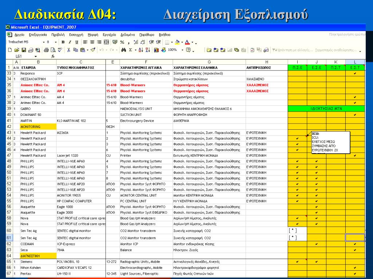The image size is (373, 279).
Task: Open Print Preview
Action: coord(53,50)
